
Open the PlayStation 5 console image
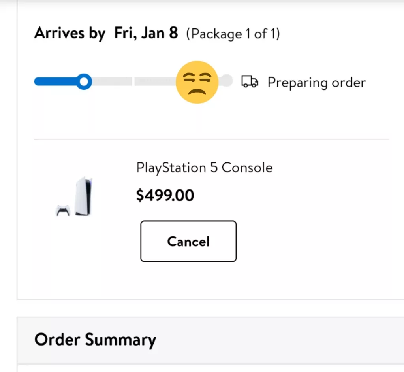[83, 196]
